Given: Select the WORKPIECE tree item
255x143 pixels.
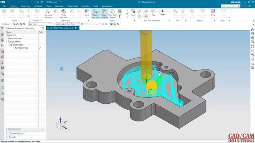Looking at the screenshot, I should click(x=18, y=45).
